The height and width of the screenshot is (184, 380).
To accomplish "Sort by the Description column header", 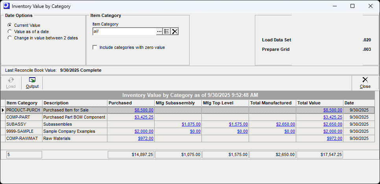I will click(75, 103).
